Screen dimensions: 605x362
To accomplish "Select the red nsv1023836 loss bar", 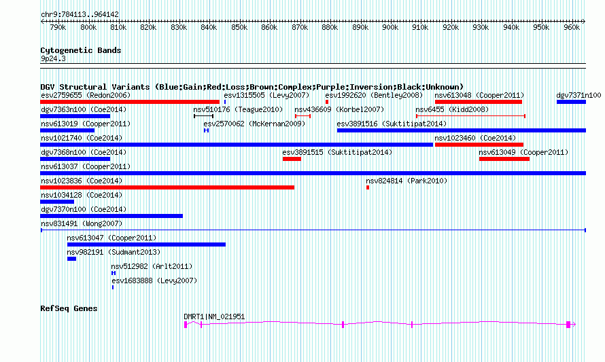I will pos(167,187).
